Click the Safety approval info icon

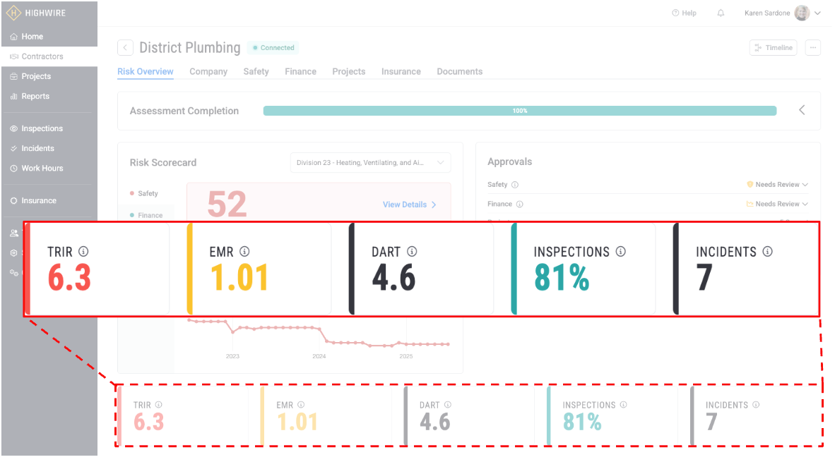point(514,185)
